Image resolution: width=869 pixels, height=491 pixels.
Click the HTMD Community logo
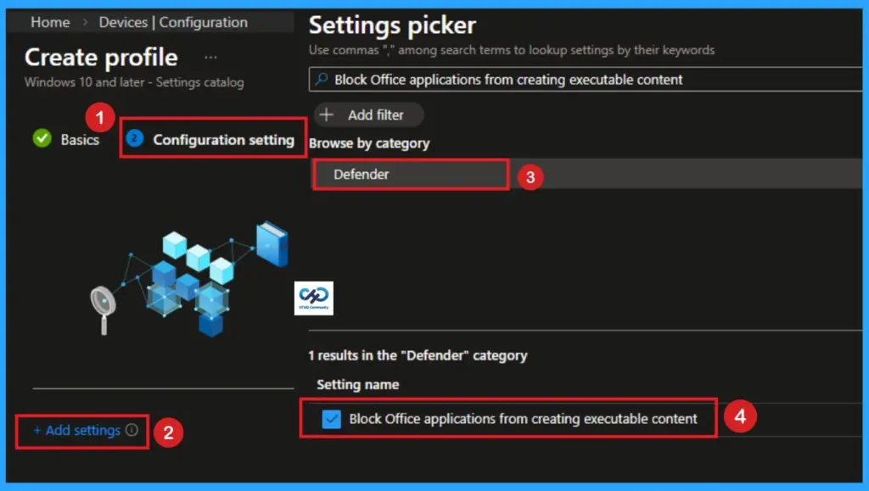pos(314,298)
